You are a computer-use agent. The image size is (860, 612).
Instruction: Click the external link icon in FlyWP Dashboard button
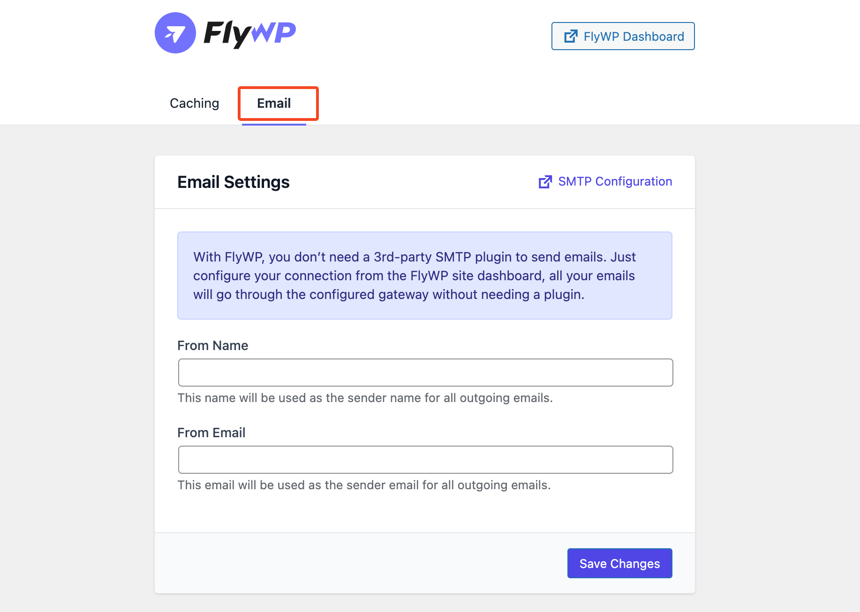(571, 36)
